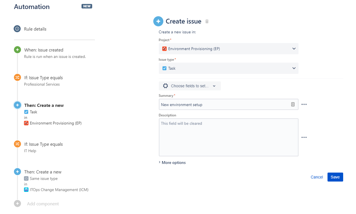Viewport: 356px width, 214px height.
Task: Click the ITOps Change Management (ICM) project icon
Action: point(26,190)
